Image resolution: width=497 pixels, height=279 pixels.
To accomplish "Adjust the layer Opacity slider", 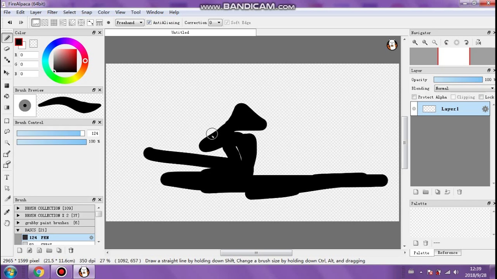I will tap(458, 79).
